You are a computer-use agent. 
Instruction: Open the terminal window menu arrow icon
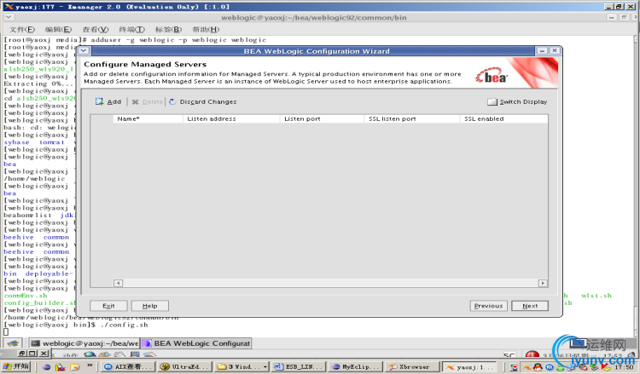pos(9,17)
